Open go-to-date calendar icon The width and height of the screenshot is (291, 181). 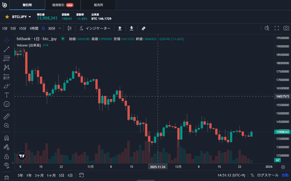coord(81,175)
